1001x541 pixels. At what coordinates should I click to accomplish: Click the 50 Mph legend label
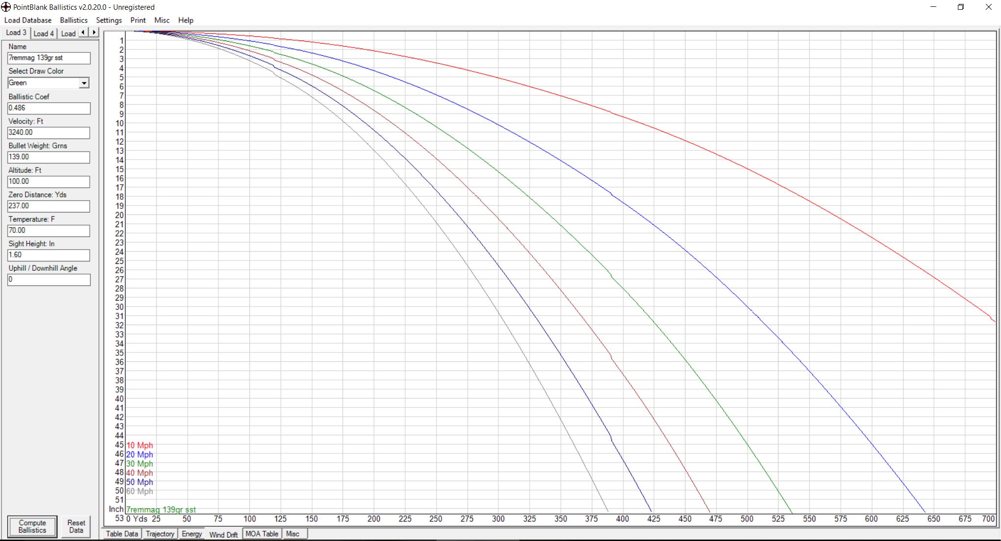tap(140, 482)
